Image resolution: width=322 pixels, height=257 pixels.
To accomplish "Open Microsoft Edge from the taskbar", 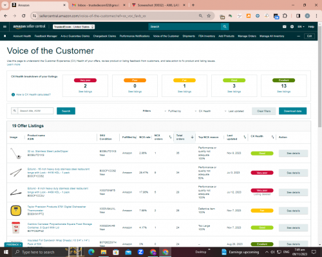I will (x=91, y=252).
